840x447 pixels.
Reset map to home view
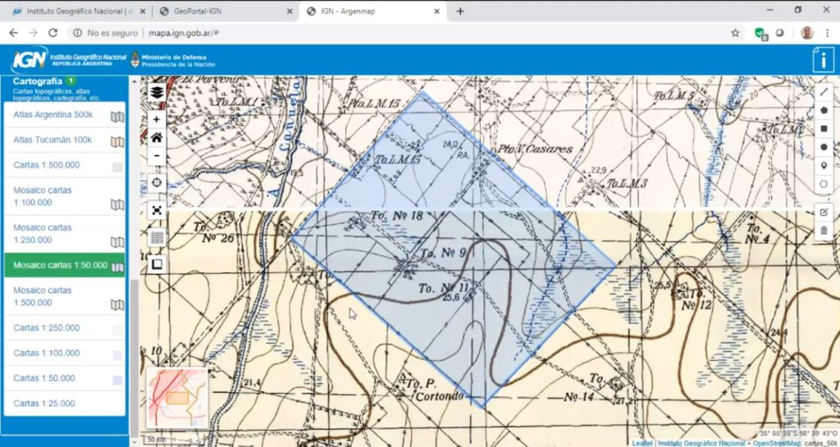coord(157,137)
